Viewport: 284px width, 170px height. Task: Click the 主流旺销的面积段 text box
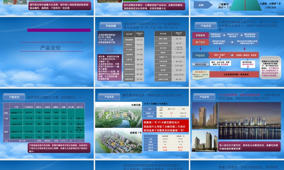click(x=109, y=39)
